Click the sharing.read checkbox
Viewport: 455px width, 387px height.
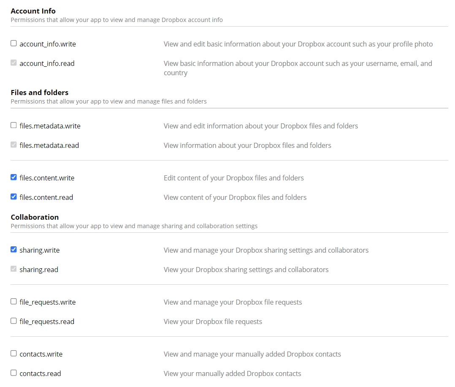pos(14,269)
